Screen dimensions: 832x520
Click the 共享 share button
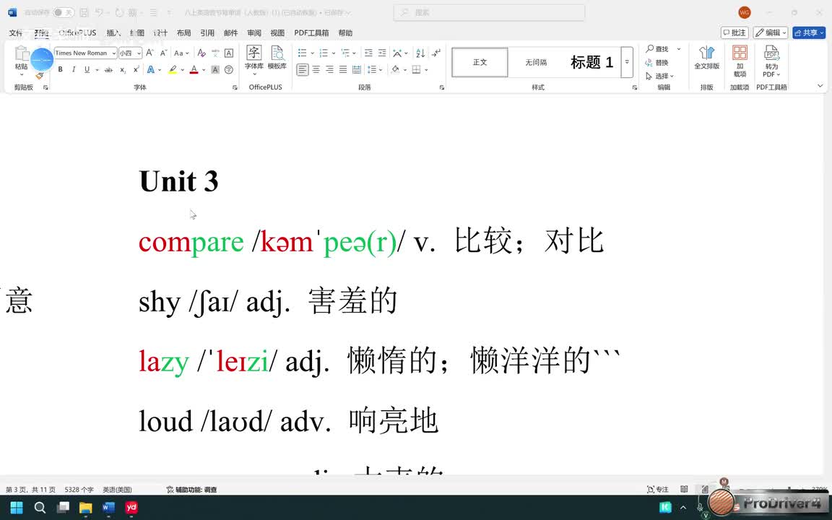click(809, 33)
